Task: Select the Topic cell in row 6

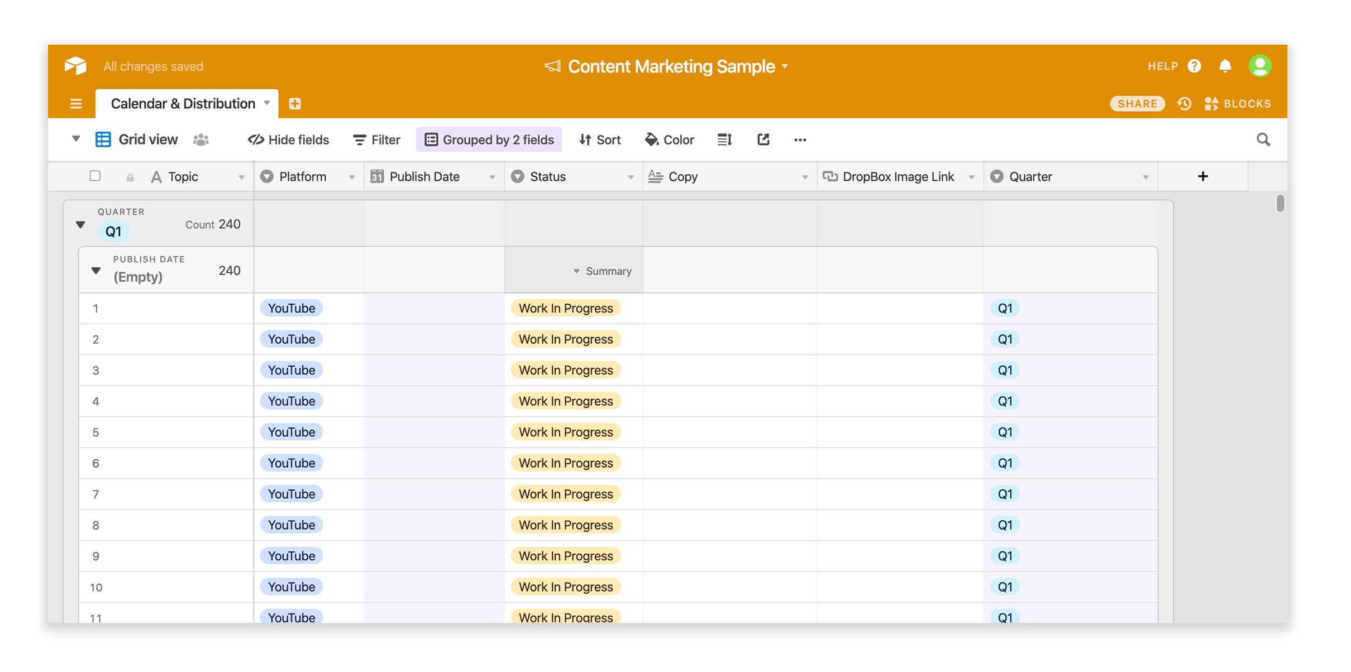Action: (x=166, y=463)
